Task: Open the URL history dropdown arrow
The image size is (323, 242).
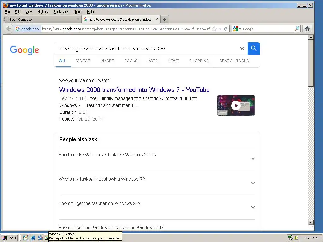Action: tap(220, 29)
